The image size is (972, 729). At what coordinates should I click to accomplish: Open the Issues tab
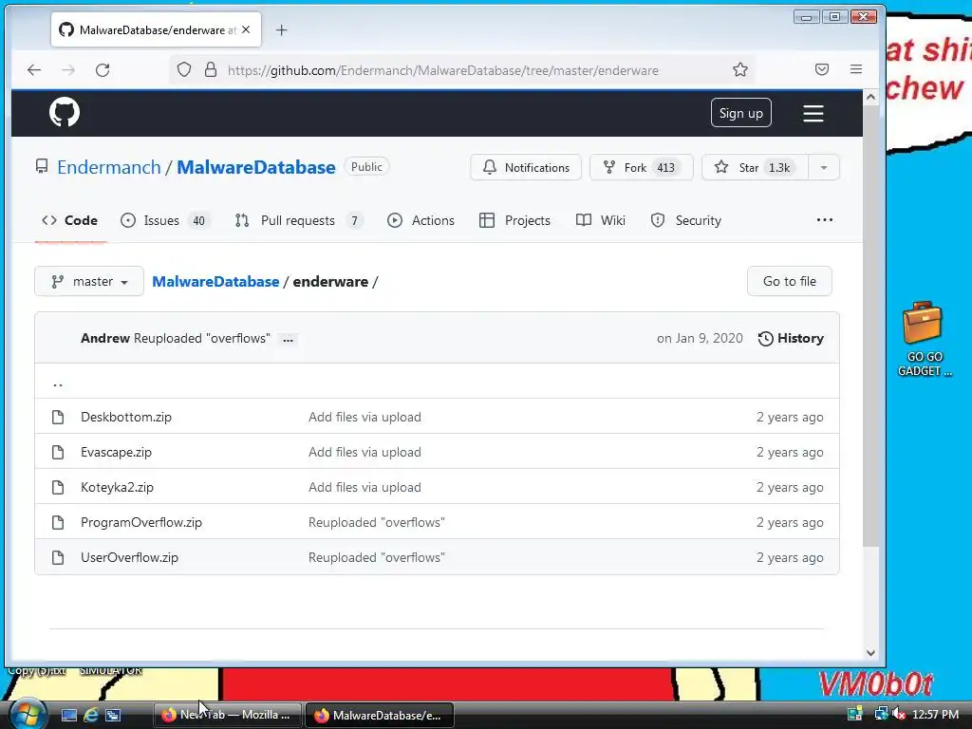tap(165, 220)
